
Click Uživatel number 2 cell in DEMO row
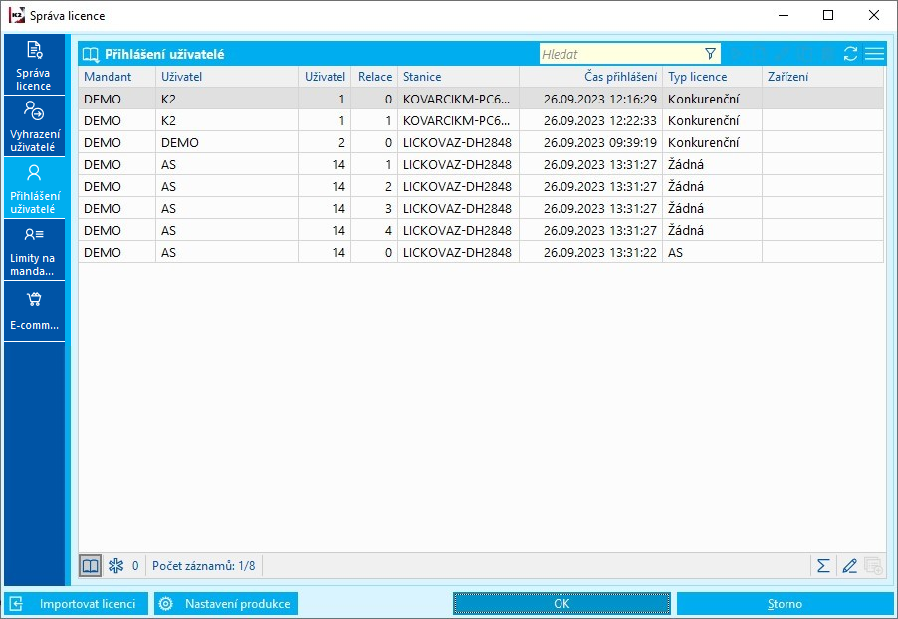325,142
